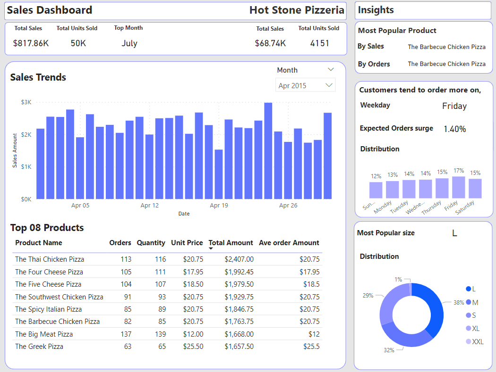Click the Friday bar in weekday distribution

(x=458, y=187)
